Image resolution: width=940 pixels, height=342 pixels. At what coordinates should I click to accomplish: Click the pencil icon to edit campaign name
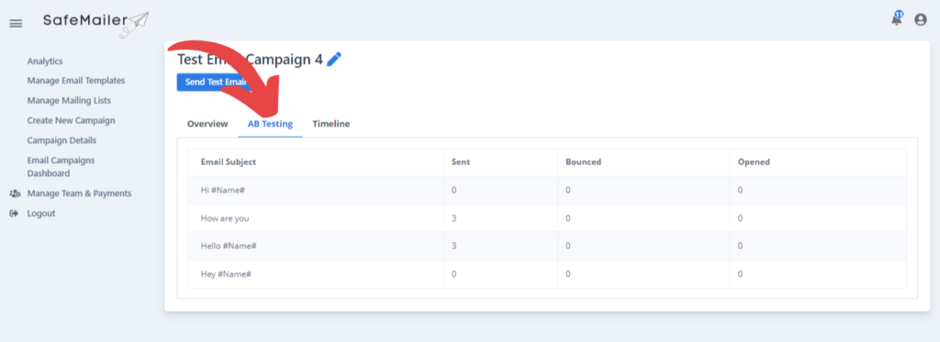point(334,59)
